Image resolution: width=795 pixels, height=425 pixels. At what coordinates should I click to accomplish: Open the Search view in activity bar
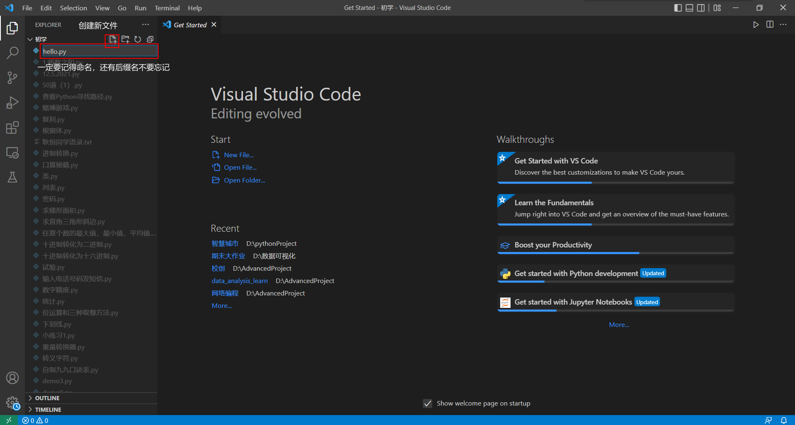[12, 53]
